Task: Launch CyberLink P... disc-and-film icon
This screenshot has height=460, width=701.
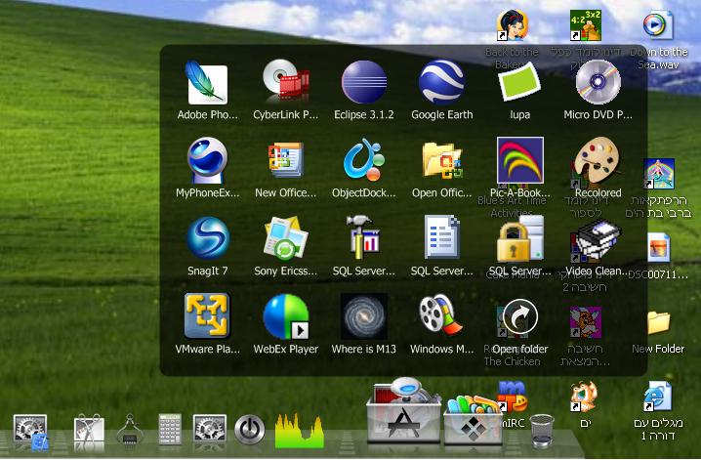Action: coord(286,82)
